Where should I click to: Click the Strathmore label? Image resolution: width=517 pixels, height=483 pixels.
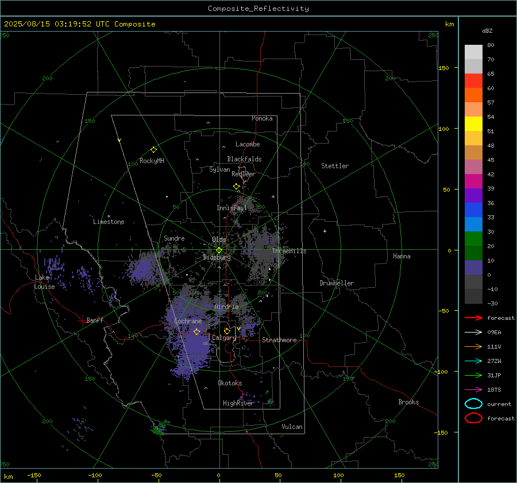279,340
